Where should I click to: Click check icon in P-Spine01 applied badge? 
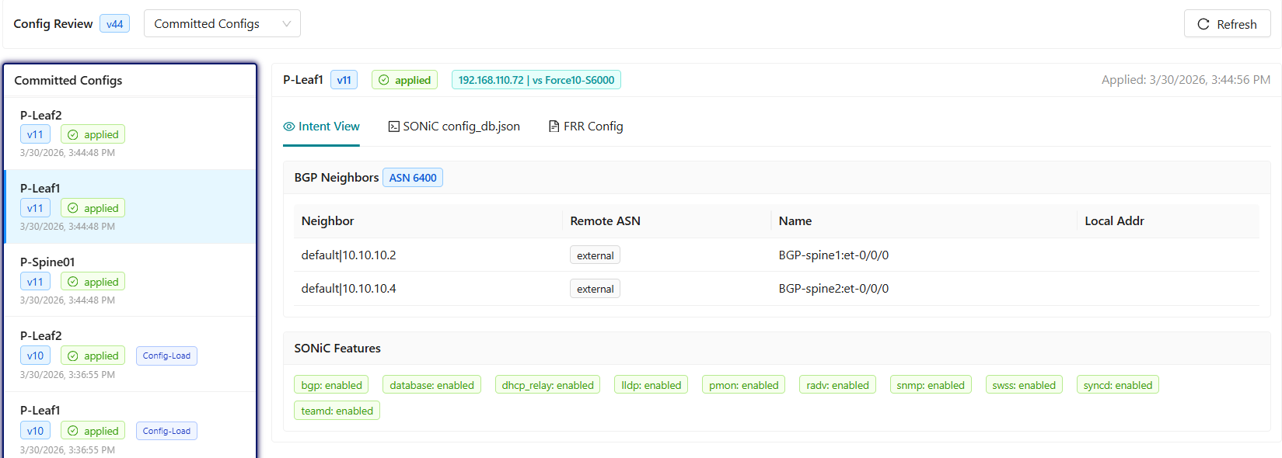tap(73, 282)
